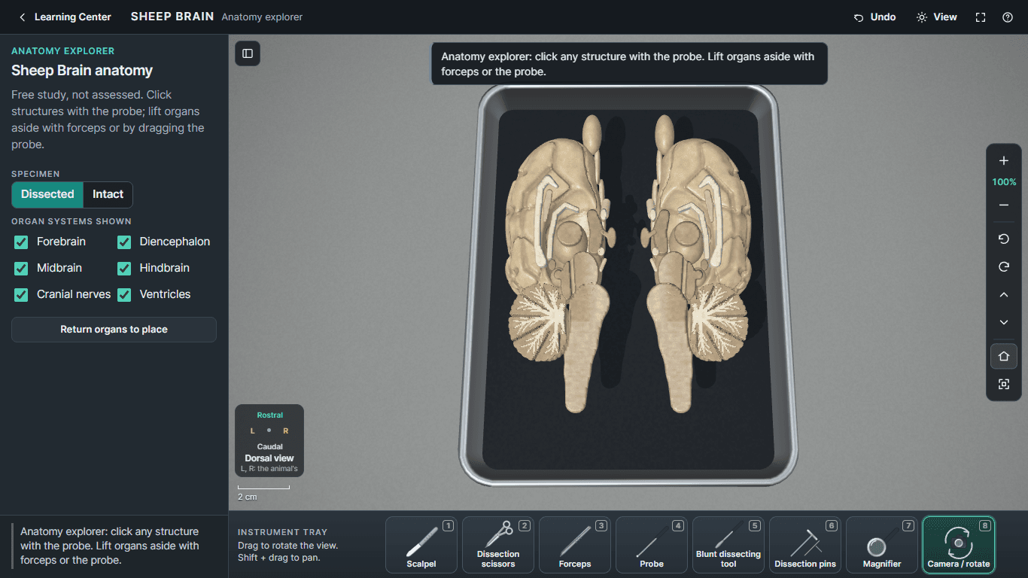1028x578 pixels.
Task: Open the help question-mark icon
Action: 1008,17
